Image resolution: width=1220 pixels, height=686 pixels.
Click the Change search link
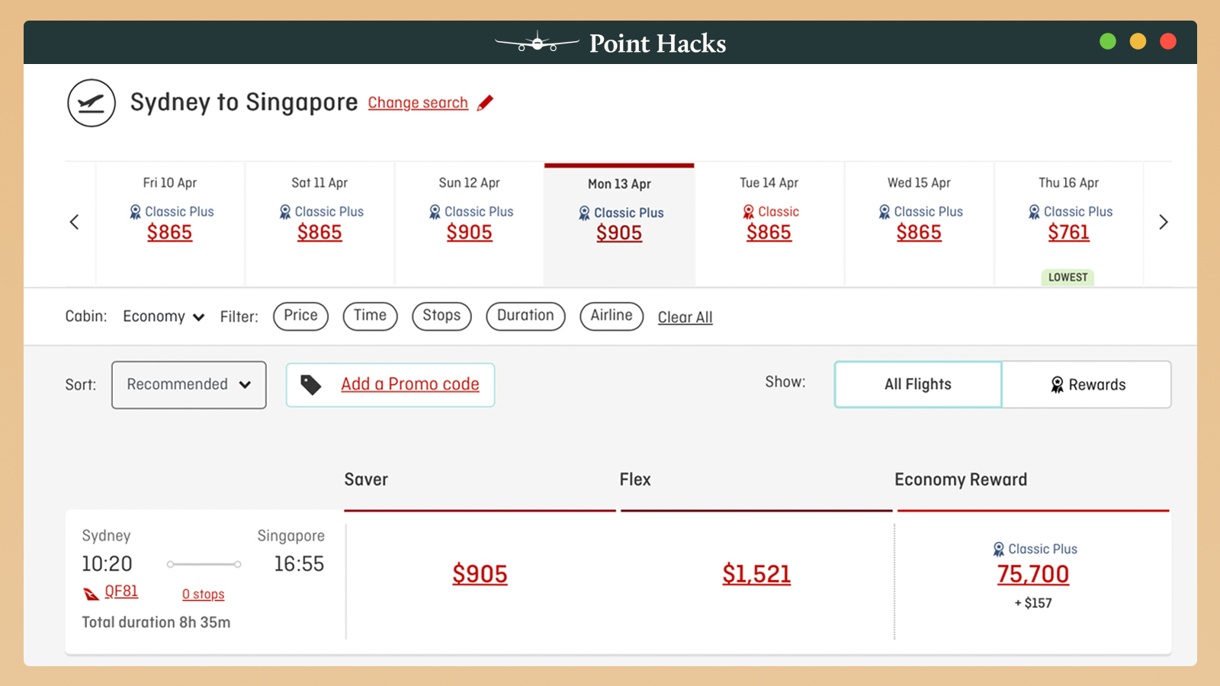tap(418, 103)
